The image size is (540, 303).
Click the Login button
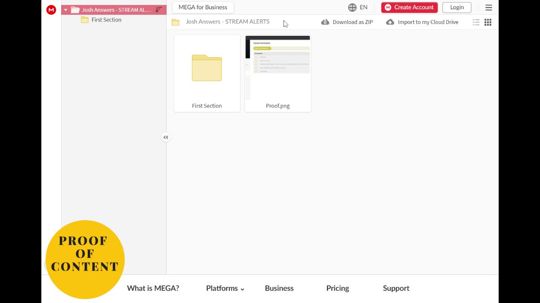click(457, 7)
